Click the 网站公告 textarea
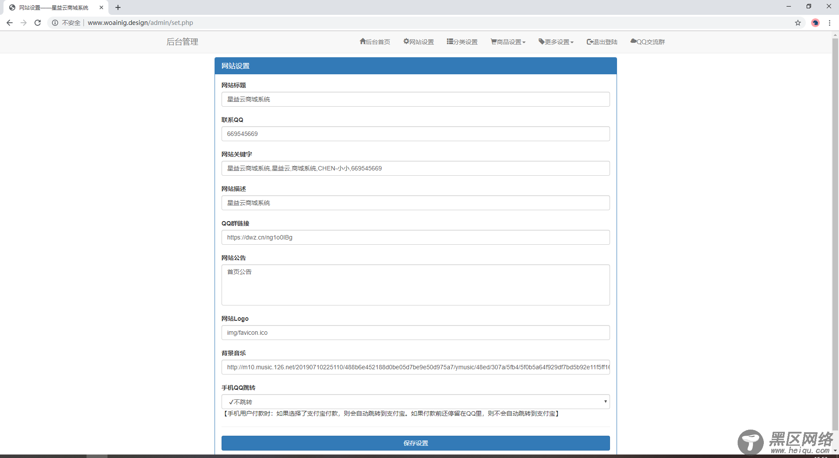 click(416, 285)
